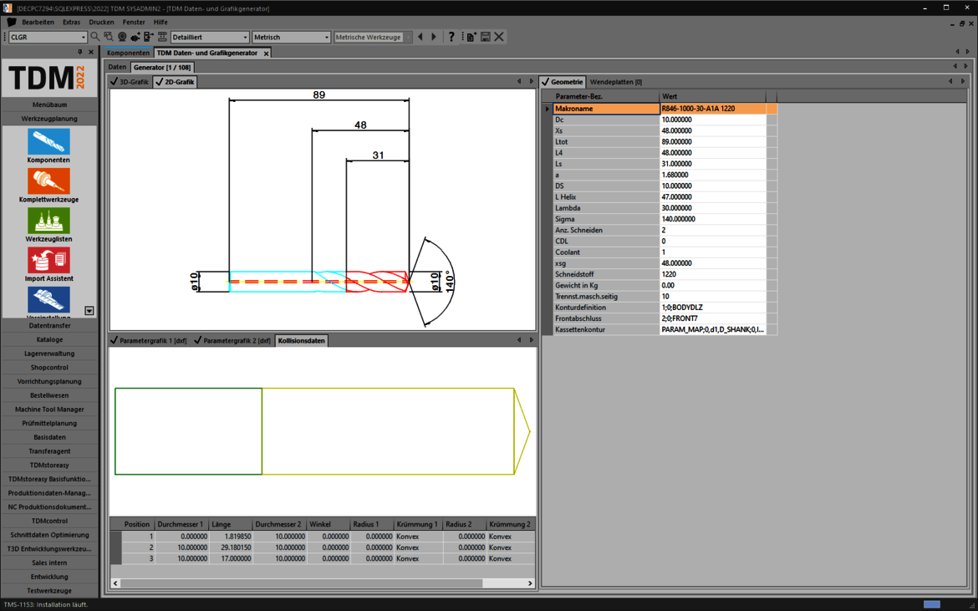This screenshot has width=978, height=611.
Task: Toggle the 3D-Grafik checkmark tab
Action: (x=130, y=82)
